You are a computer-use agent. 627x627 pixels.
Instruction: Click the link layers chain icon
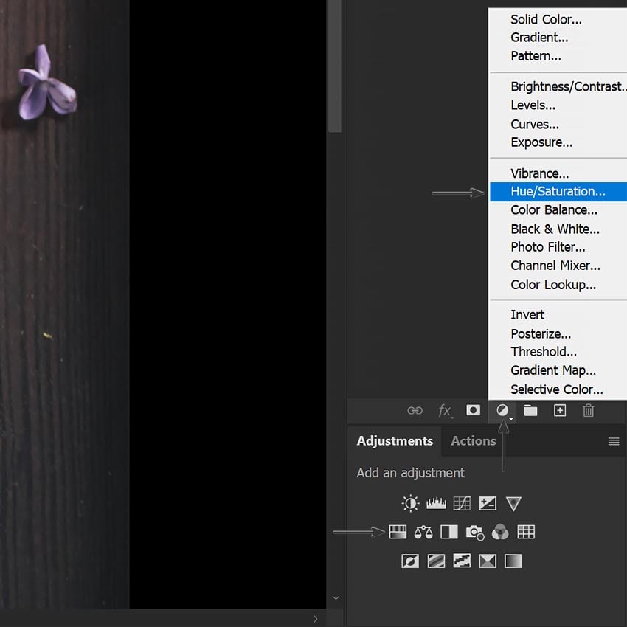click(x=415, y=411)
